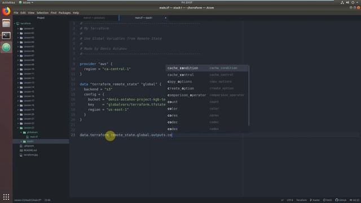Close the main.tf — stack1 tab
This screenshot has height=203, width=361.
tap(165, 17)
